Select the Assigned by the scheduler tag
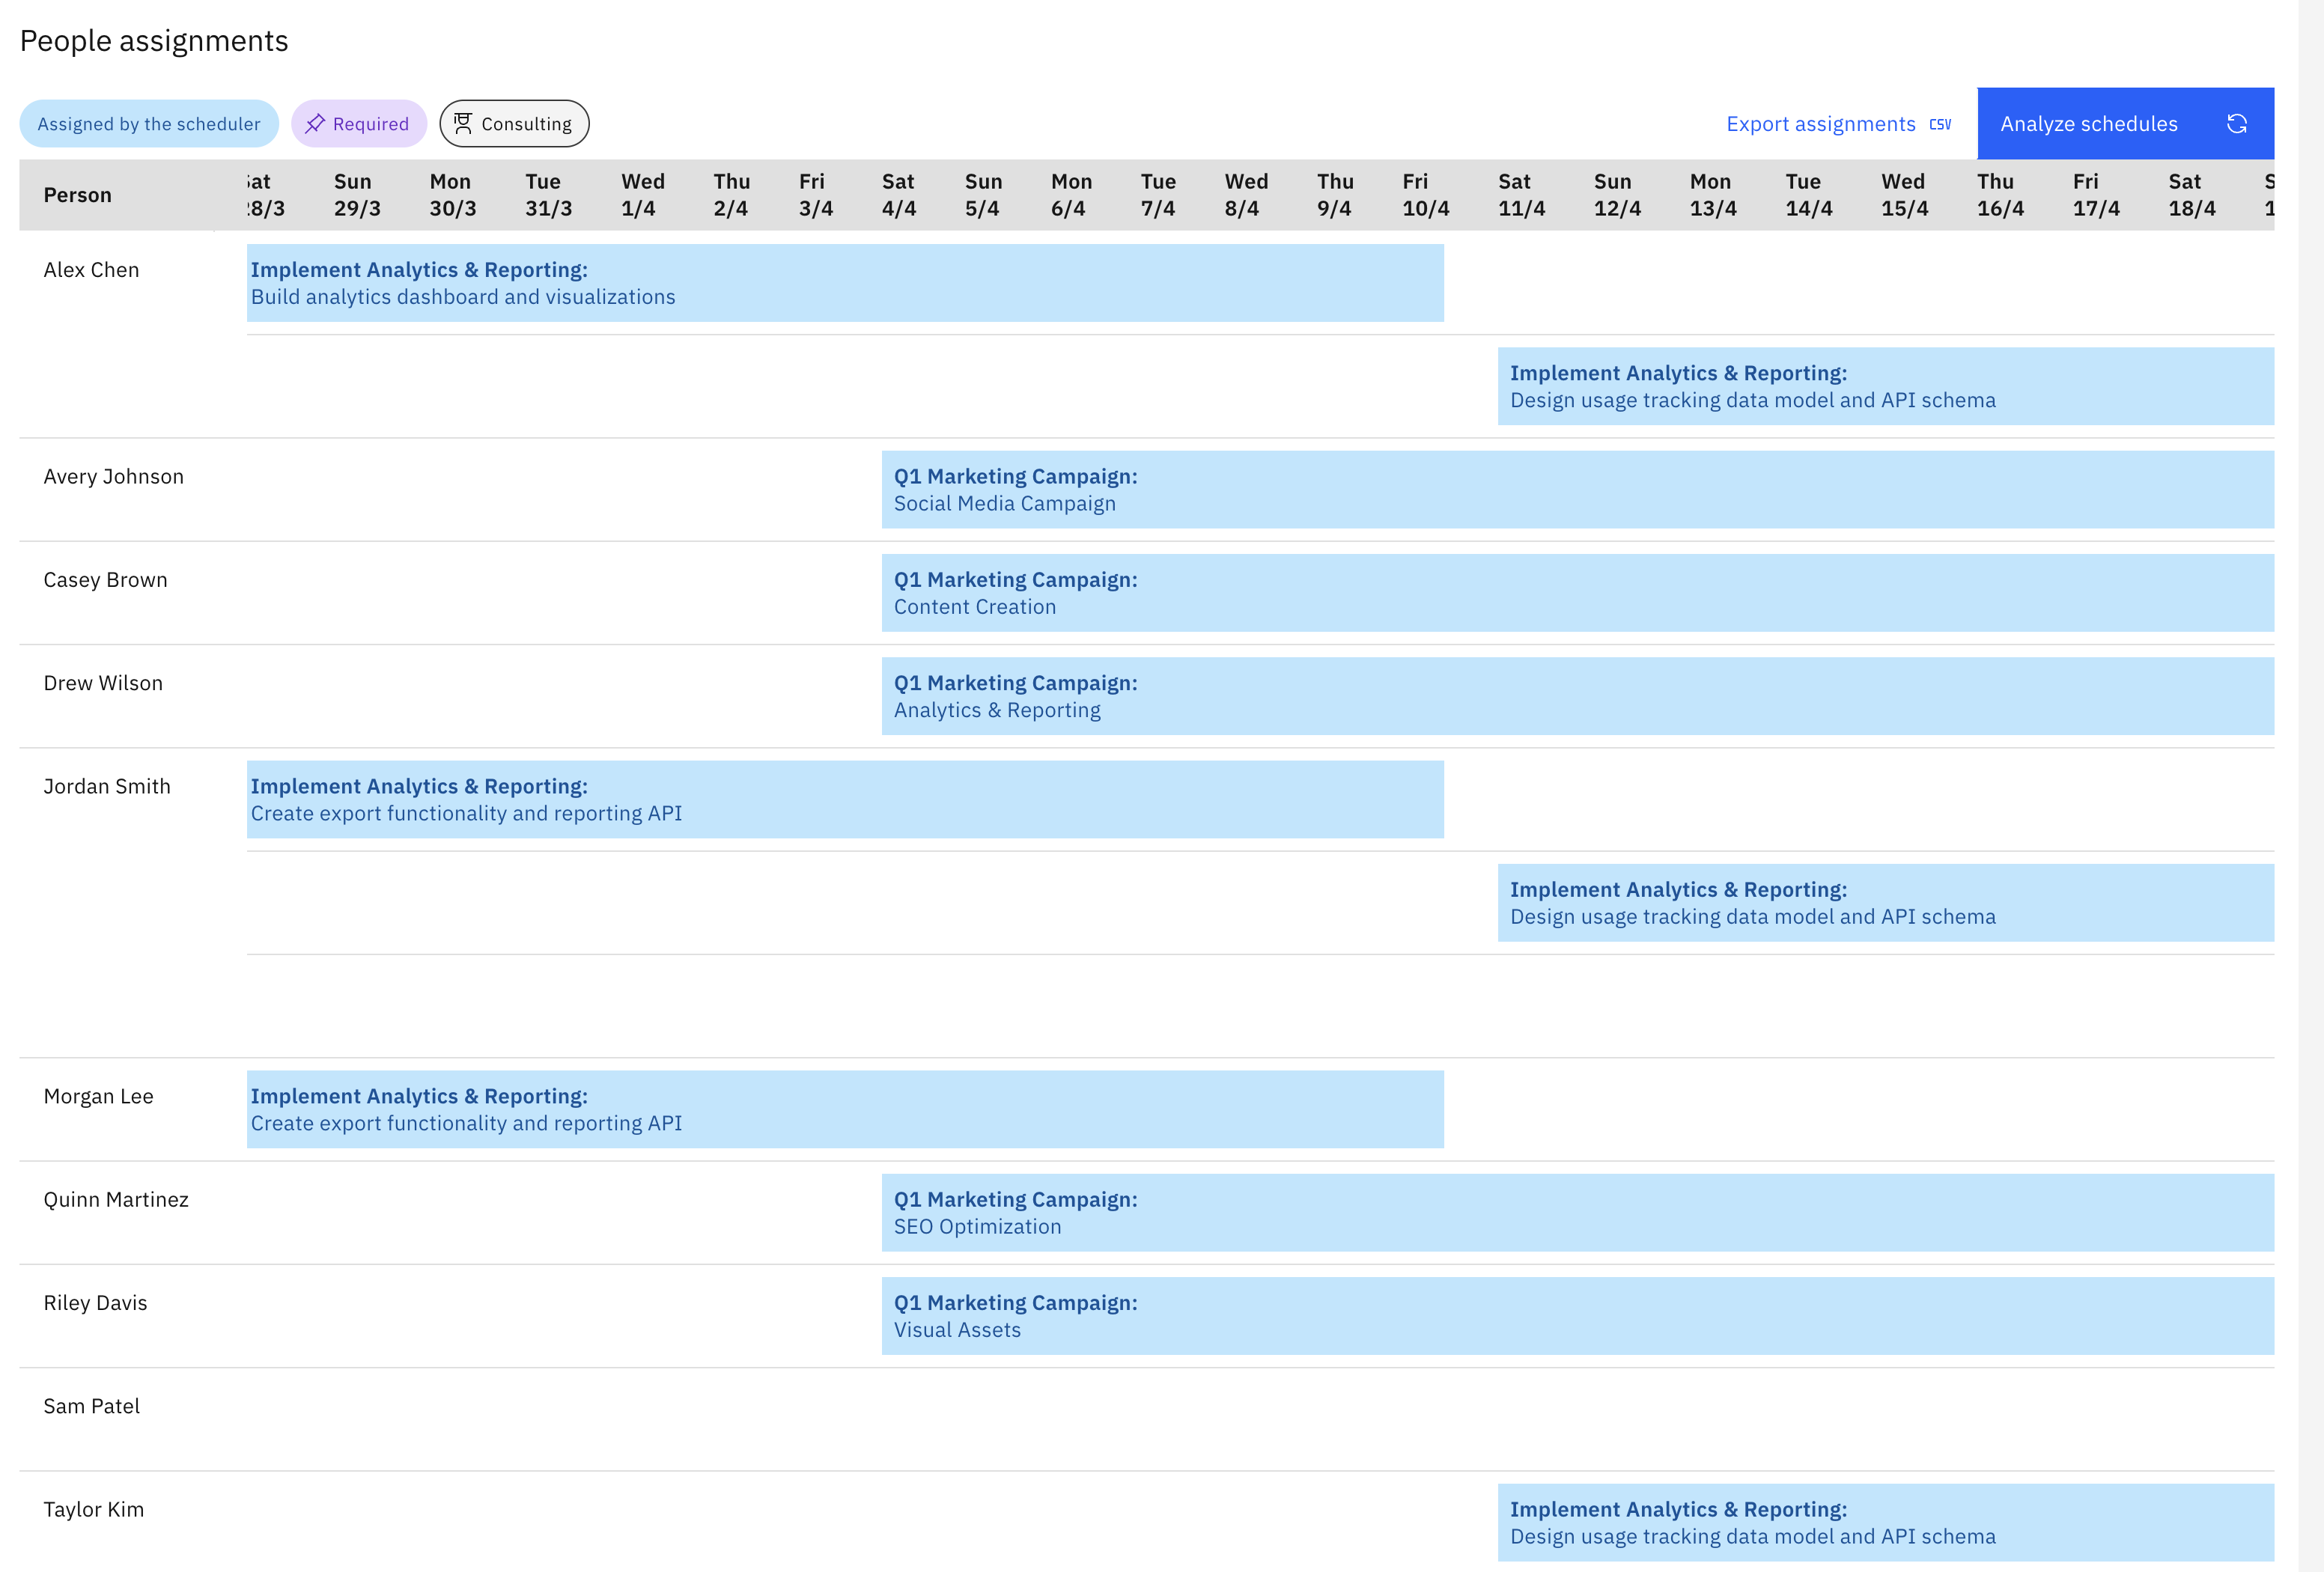This screenshot has width=2324, height=1572. [149, 123]
